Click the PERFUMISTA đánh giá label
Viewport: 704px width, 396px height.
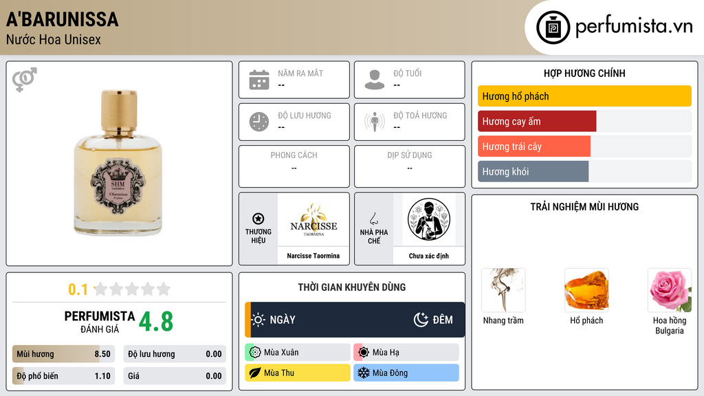[x=100, y=322]
